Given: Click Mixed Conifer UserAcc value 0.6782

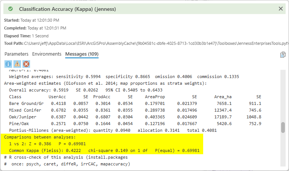Looking at the screenshot, I should pos(58,110).
